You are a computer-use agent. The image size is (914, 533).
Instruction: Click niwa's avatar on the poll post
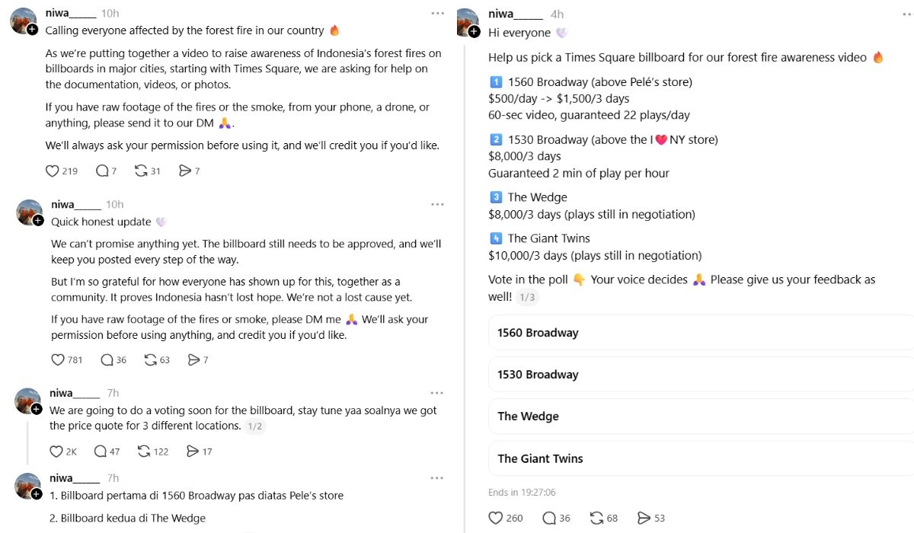[468, 22]
